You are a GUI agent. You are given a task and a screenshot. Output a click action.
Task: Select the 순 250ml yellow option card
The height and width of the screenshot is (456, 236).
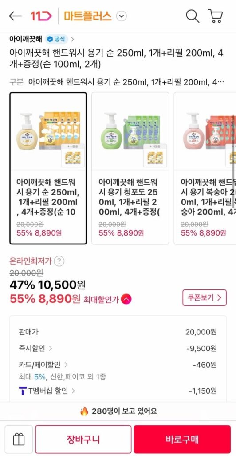pyautogui.click(x=48, y=168)
